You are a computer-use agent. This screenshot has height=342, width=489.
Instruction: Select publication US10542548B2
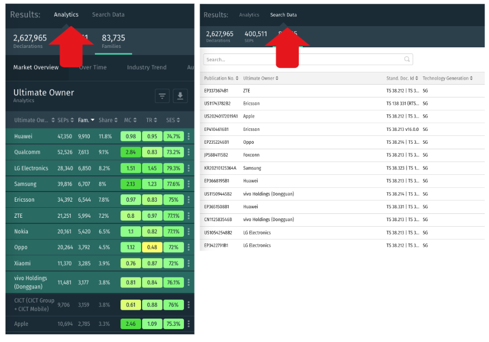342,232
